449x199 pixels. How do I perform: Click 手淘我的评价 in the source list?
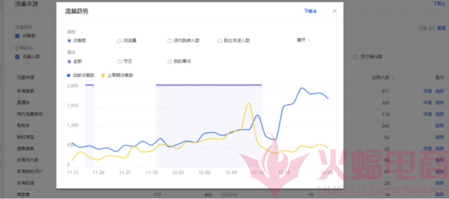[30, 172]
